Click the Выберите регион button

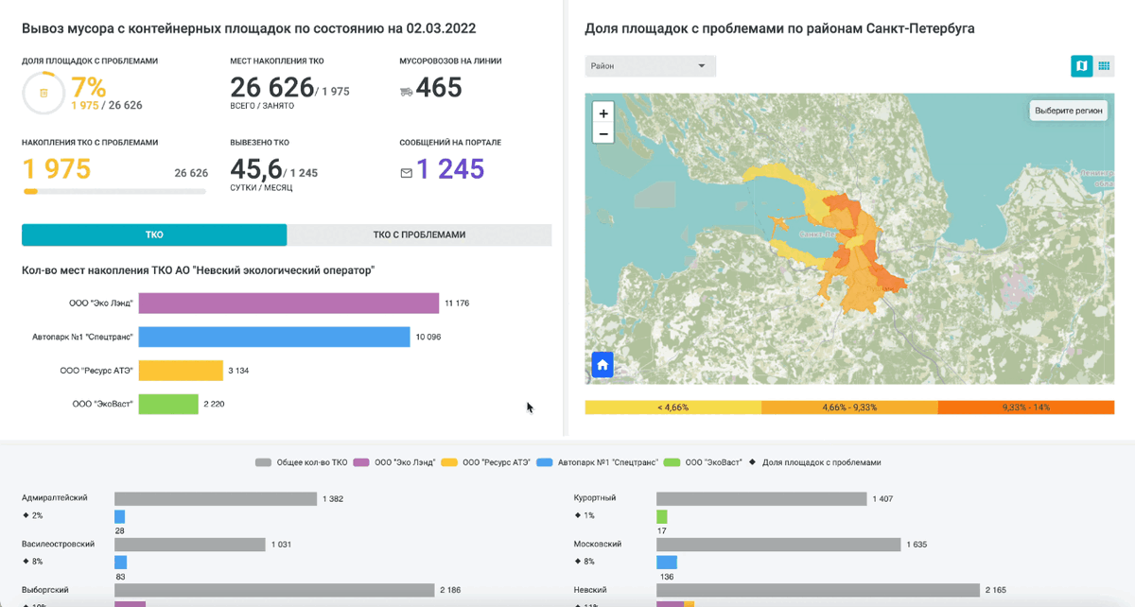click(x=1069, y=111)
